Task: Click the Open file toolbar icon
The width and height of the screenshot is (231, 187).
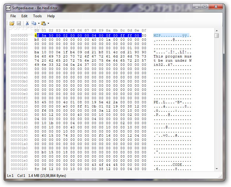Action: point(12,23)
